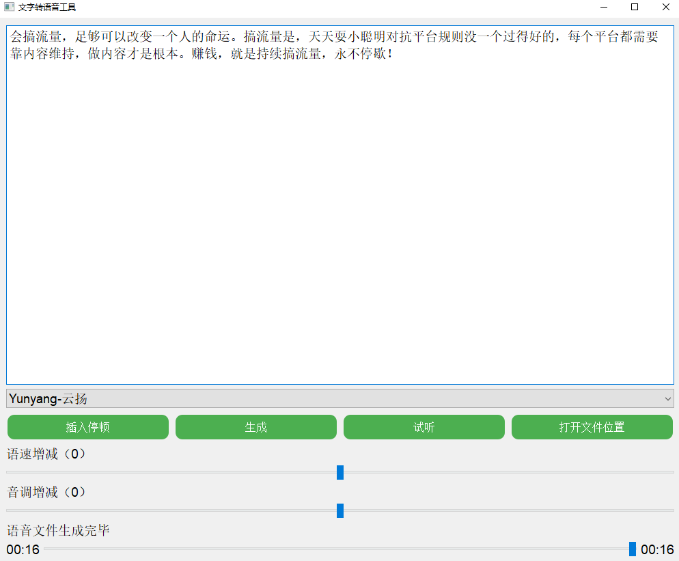The image size is (679, 561).
Task: Click the 插入停顿 button
Action: point(88,427)
